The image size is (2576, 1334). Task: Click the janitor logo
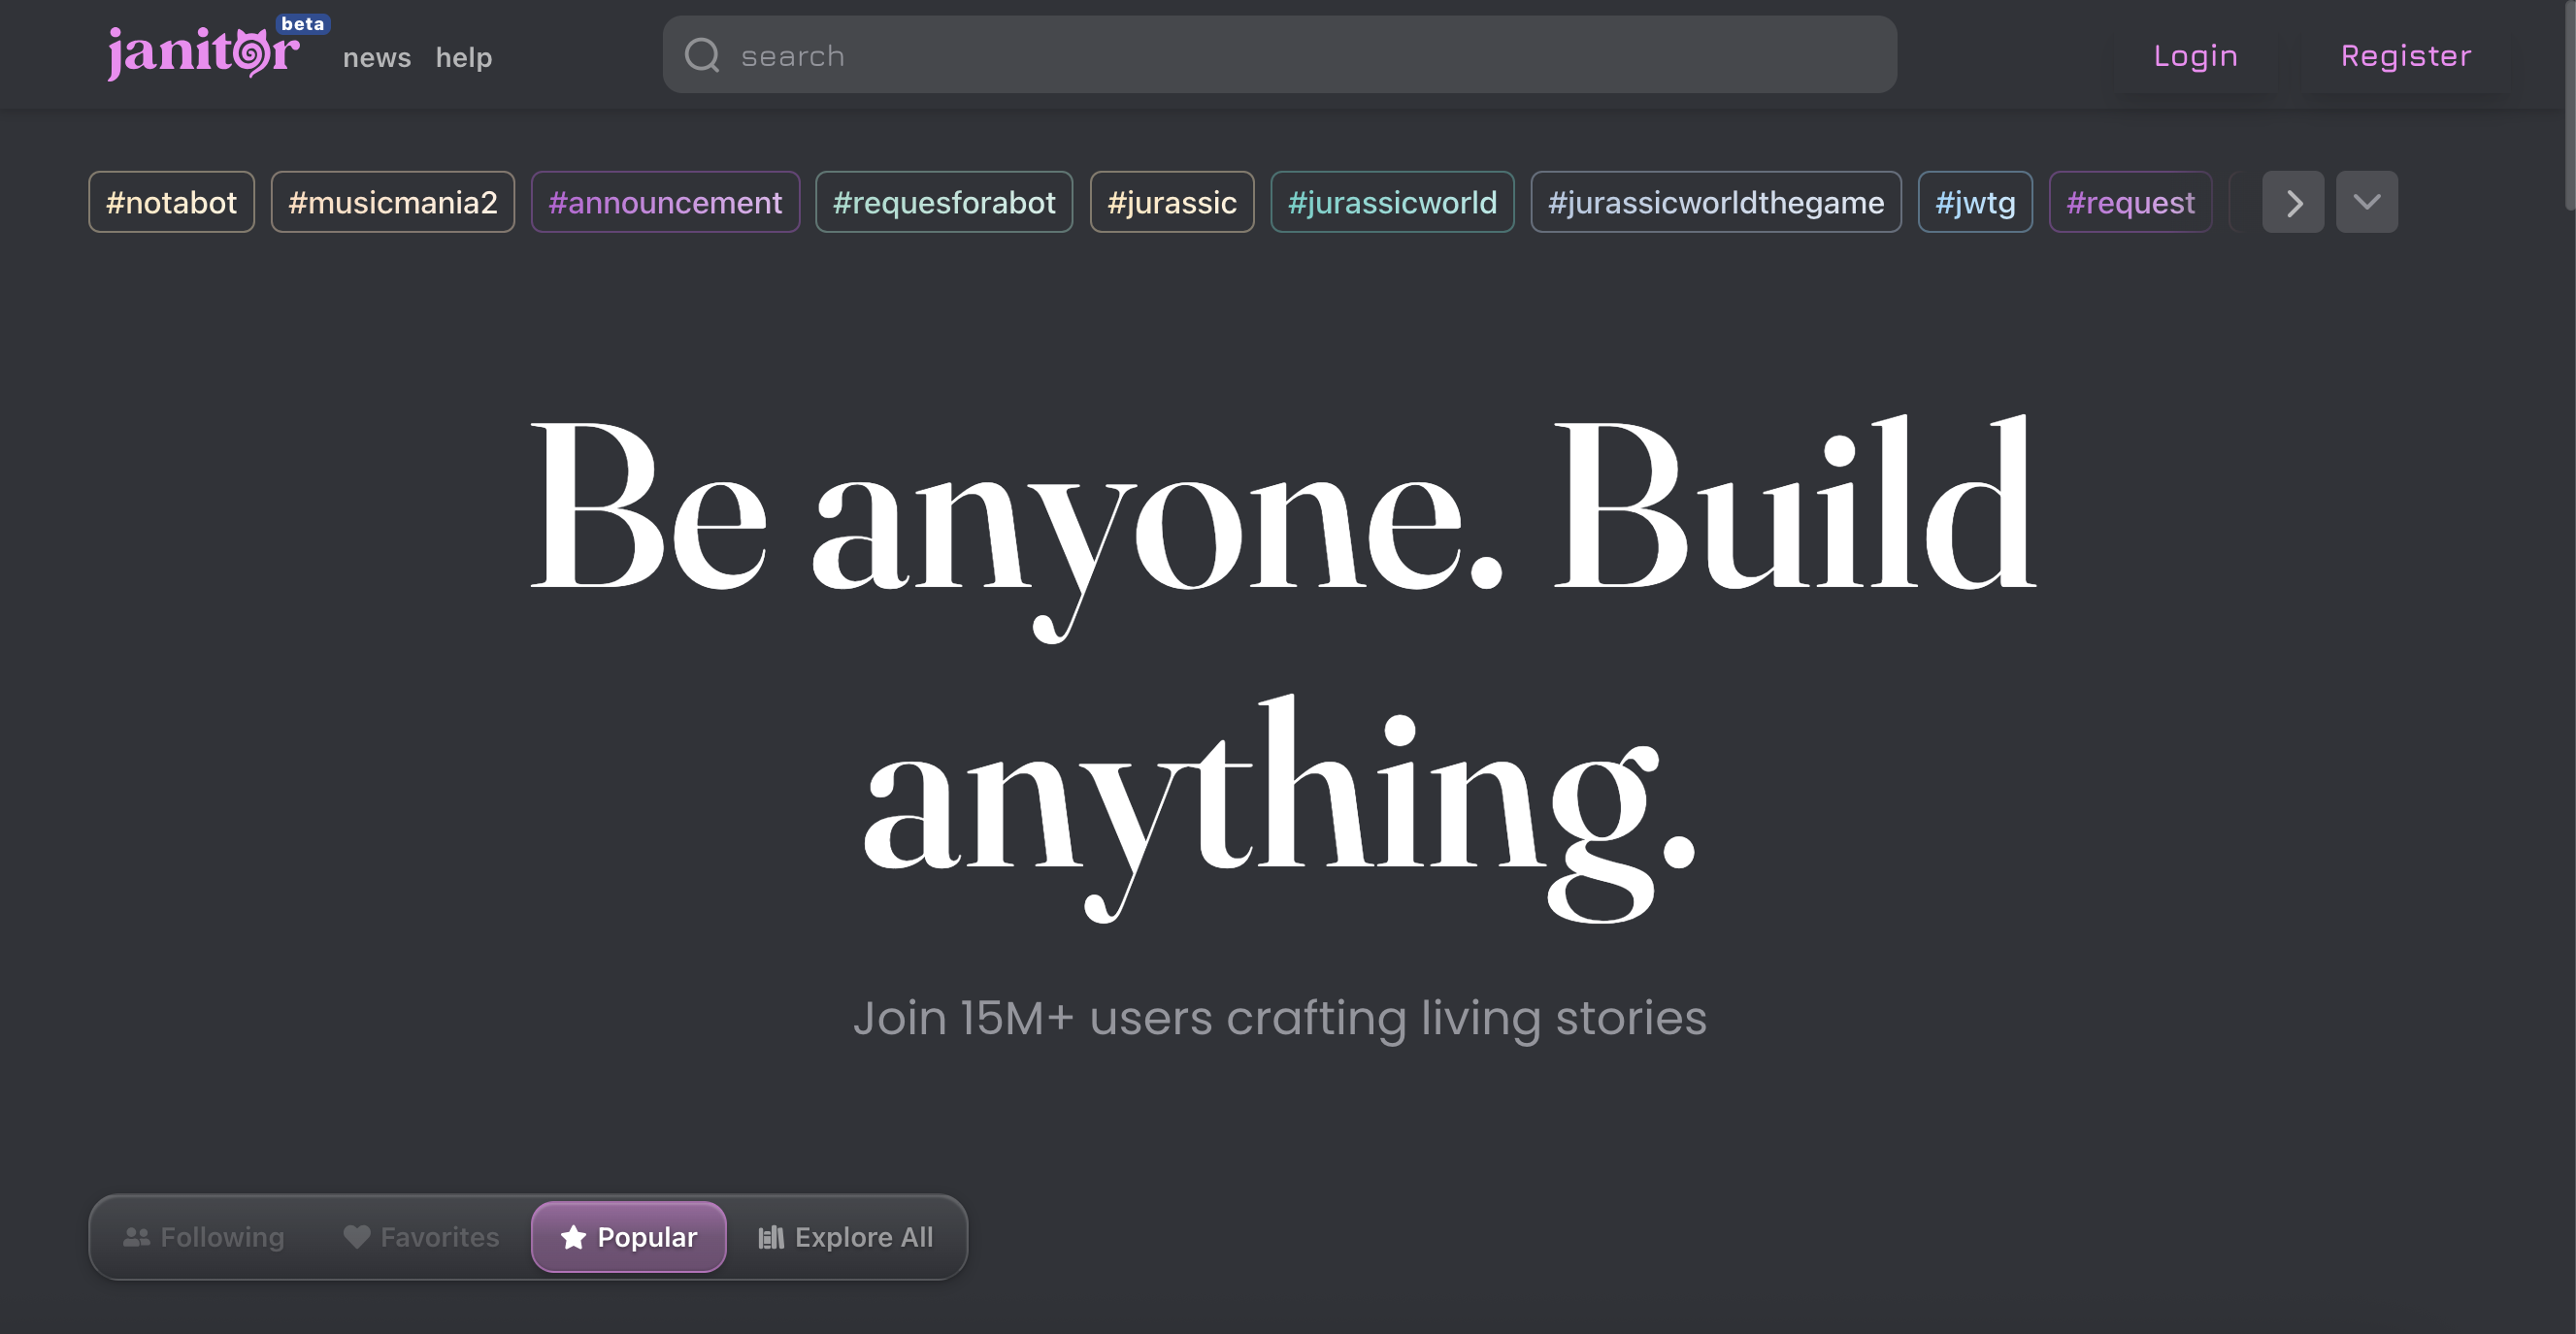203,52
